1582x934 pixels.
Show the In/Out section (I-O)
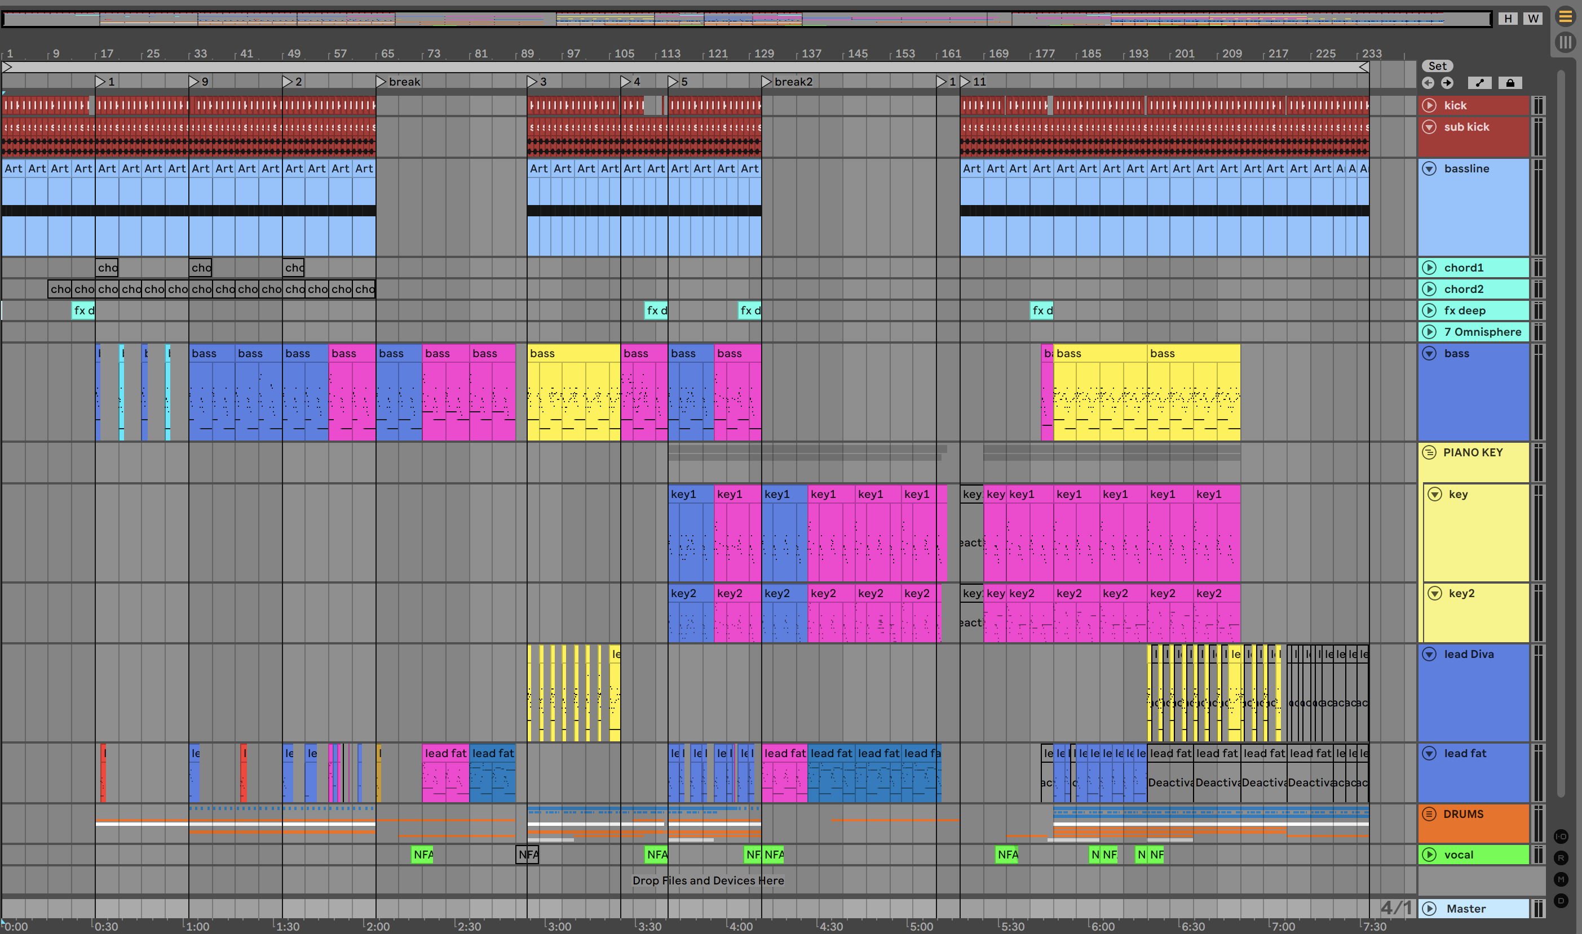click(1561, 837)
